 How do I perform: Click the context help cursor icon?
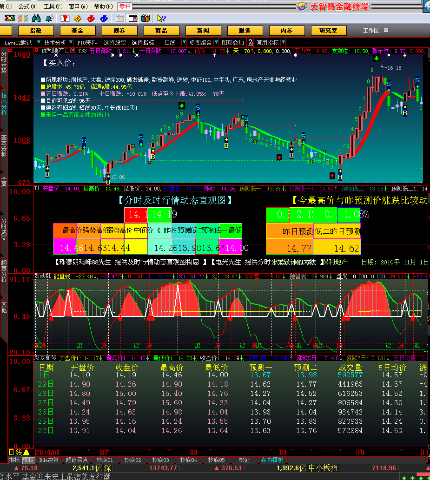(161, 19)
